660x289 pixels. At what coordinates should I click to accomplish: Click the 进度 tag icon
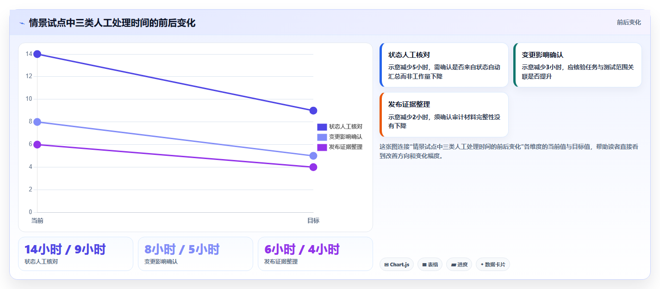(453, 264)
